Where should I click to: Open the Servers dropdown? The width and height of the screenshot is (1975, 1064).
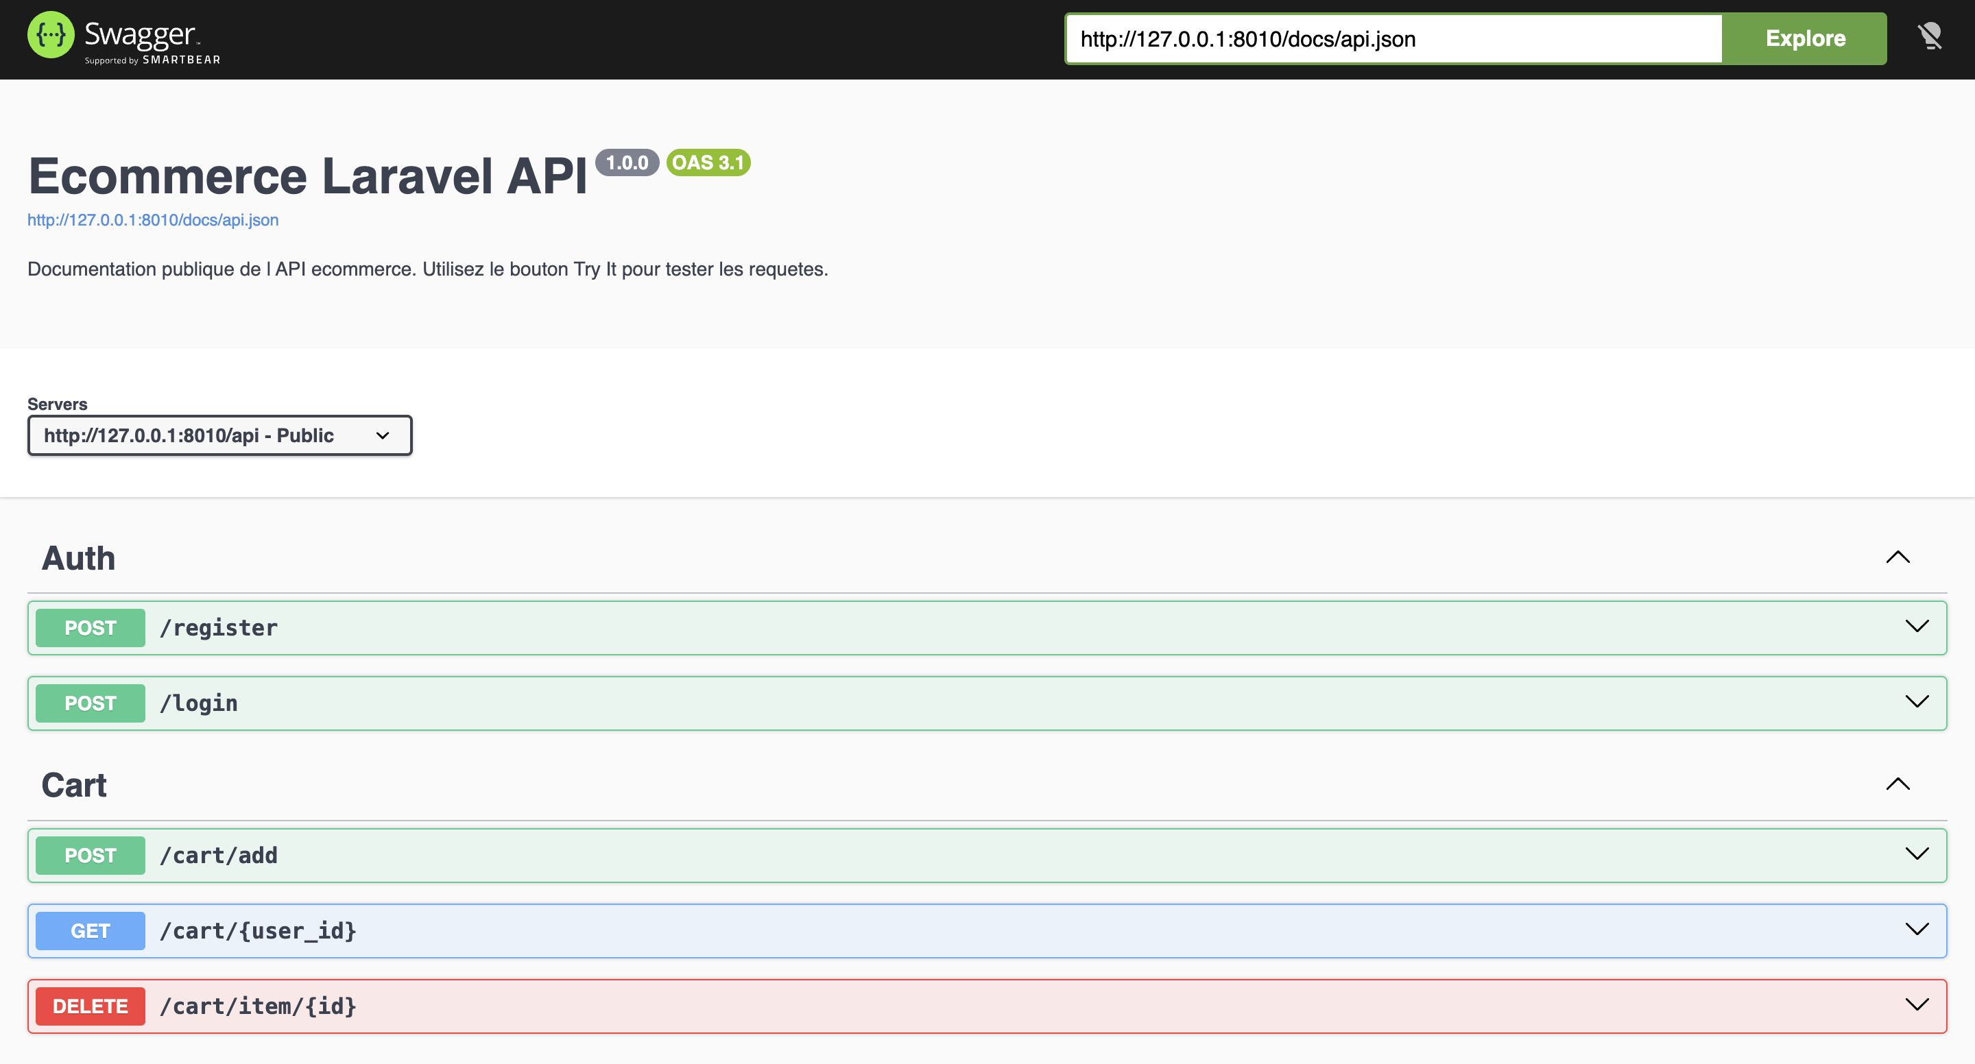[x=220, y=435]
